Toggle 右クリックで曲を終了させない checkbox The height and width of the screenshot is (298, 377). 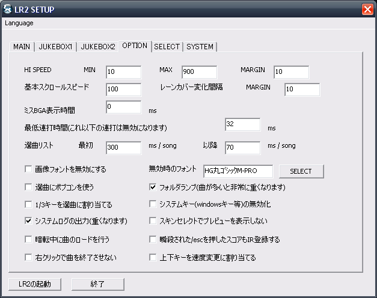coord(28,258)
